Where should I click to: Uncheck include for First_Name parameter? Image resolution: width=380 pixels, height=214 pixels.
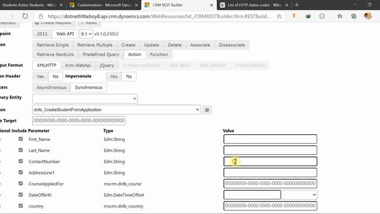pyautogui.click(x=21, y=139)
